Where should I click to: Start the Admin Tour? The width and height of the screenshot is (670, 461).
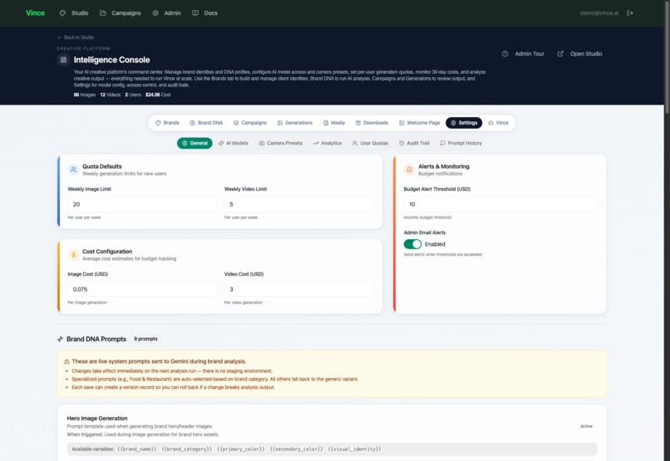pyautogui.click(x=523, y=54)
